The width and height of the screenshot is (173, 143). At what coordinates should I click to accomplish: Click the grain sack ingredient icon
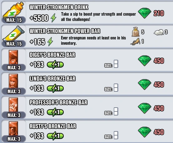pos(136,32)
